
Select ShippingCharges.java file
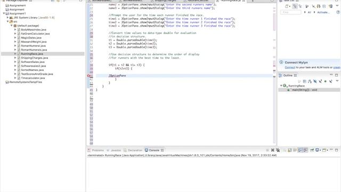(x=34, y=58)
